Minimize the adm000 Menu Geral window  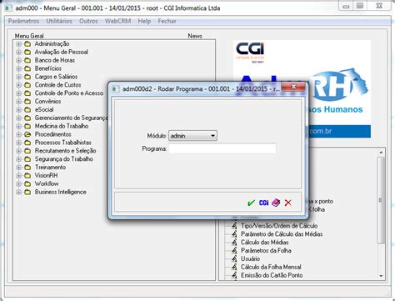(x=346, y=6)
